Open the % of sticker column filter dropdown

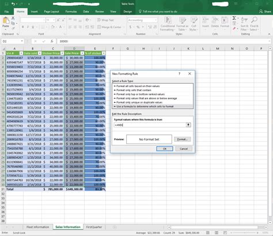[x=104, y=53]
